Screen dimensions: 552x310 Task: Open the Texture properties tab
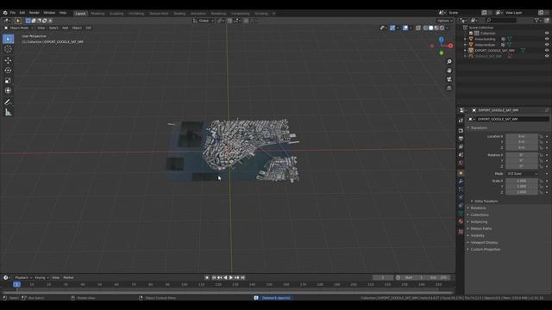pos(461,232)
